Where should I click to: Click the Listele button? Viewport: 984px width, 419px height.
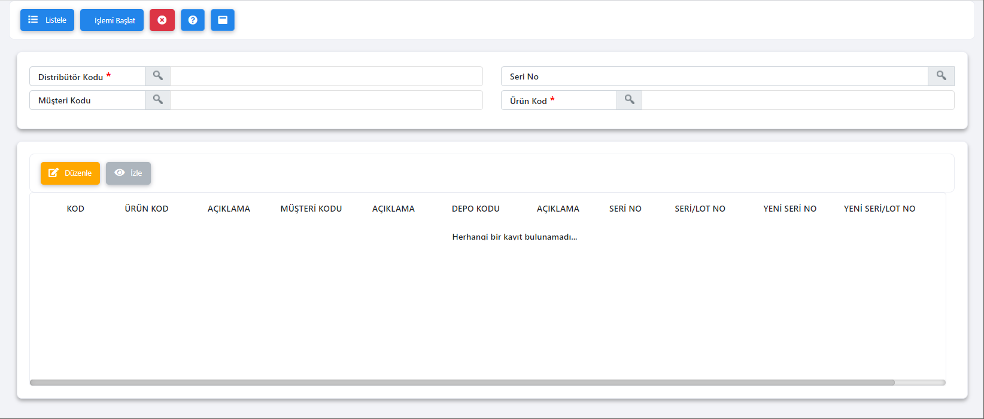point(47,20)
